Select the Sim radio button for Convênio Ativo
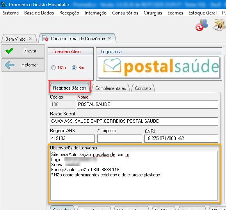Image resolution: width=226 pixels, height=210 pixels. coord(74,68)
